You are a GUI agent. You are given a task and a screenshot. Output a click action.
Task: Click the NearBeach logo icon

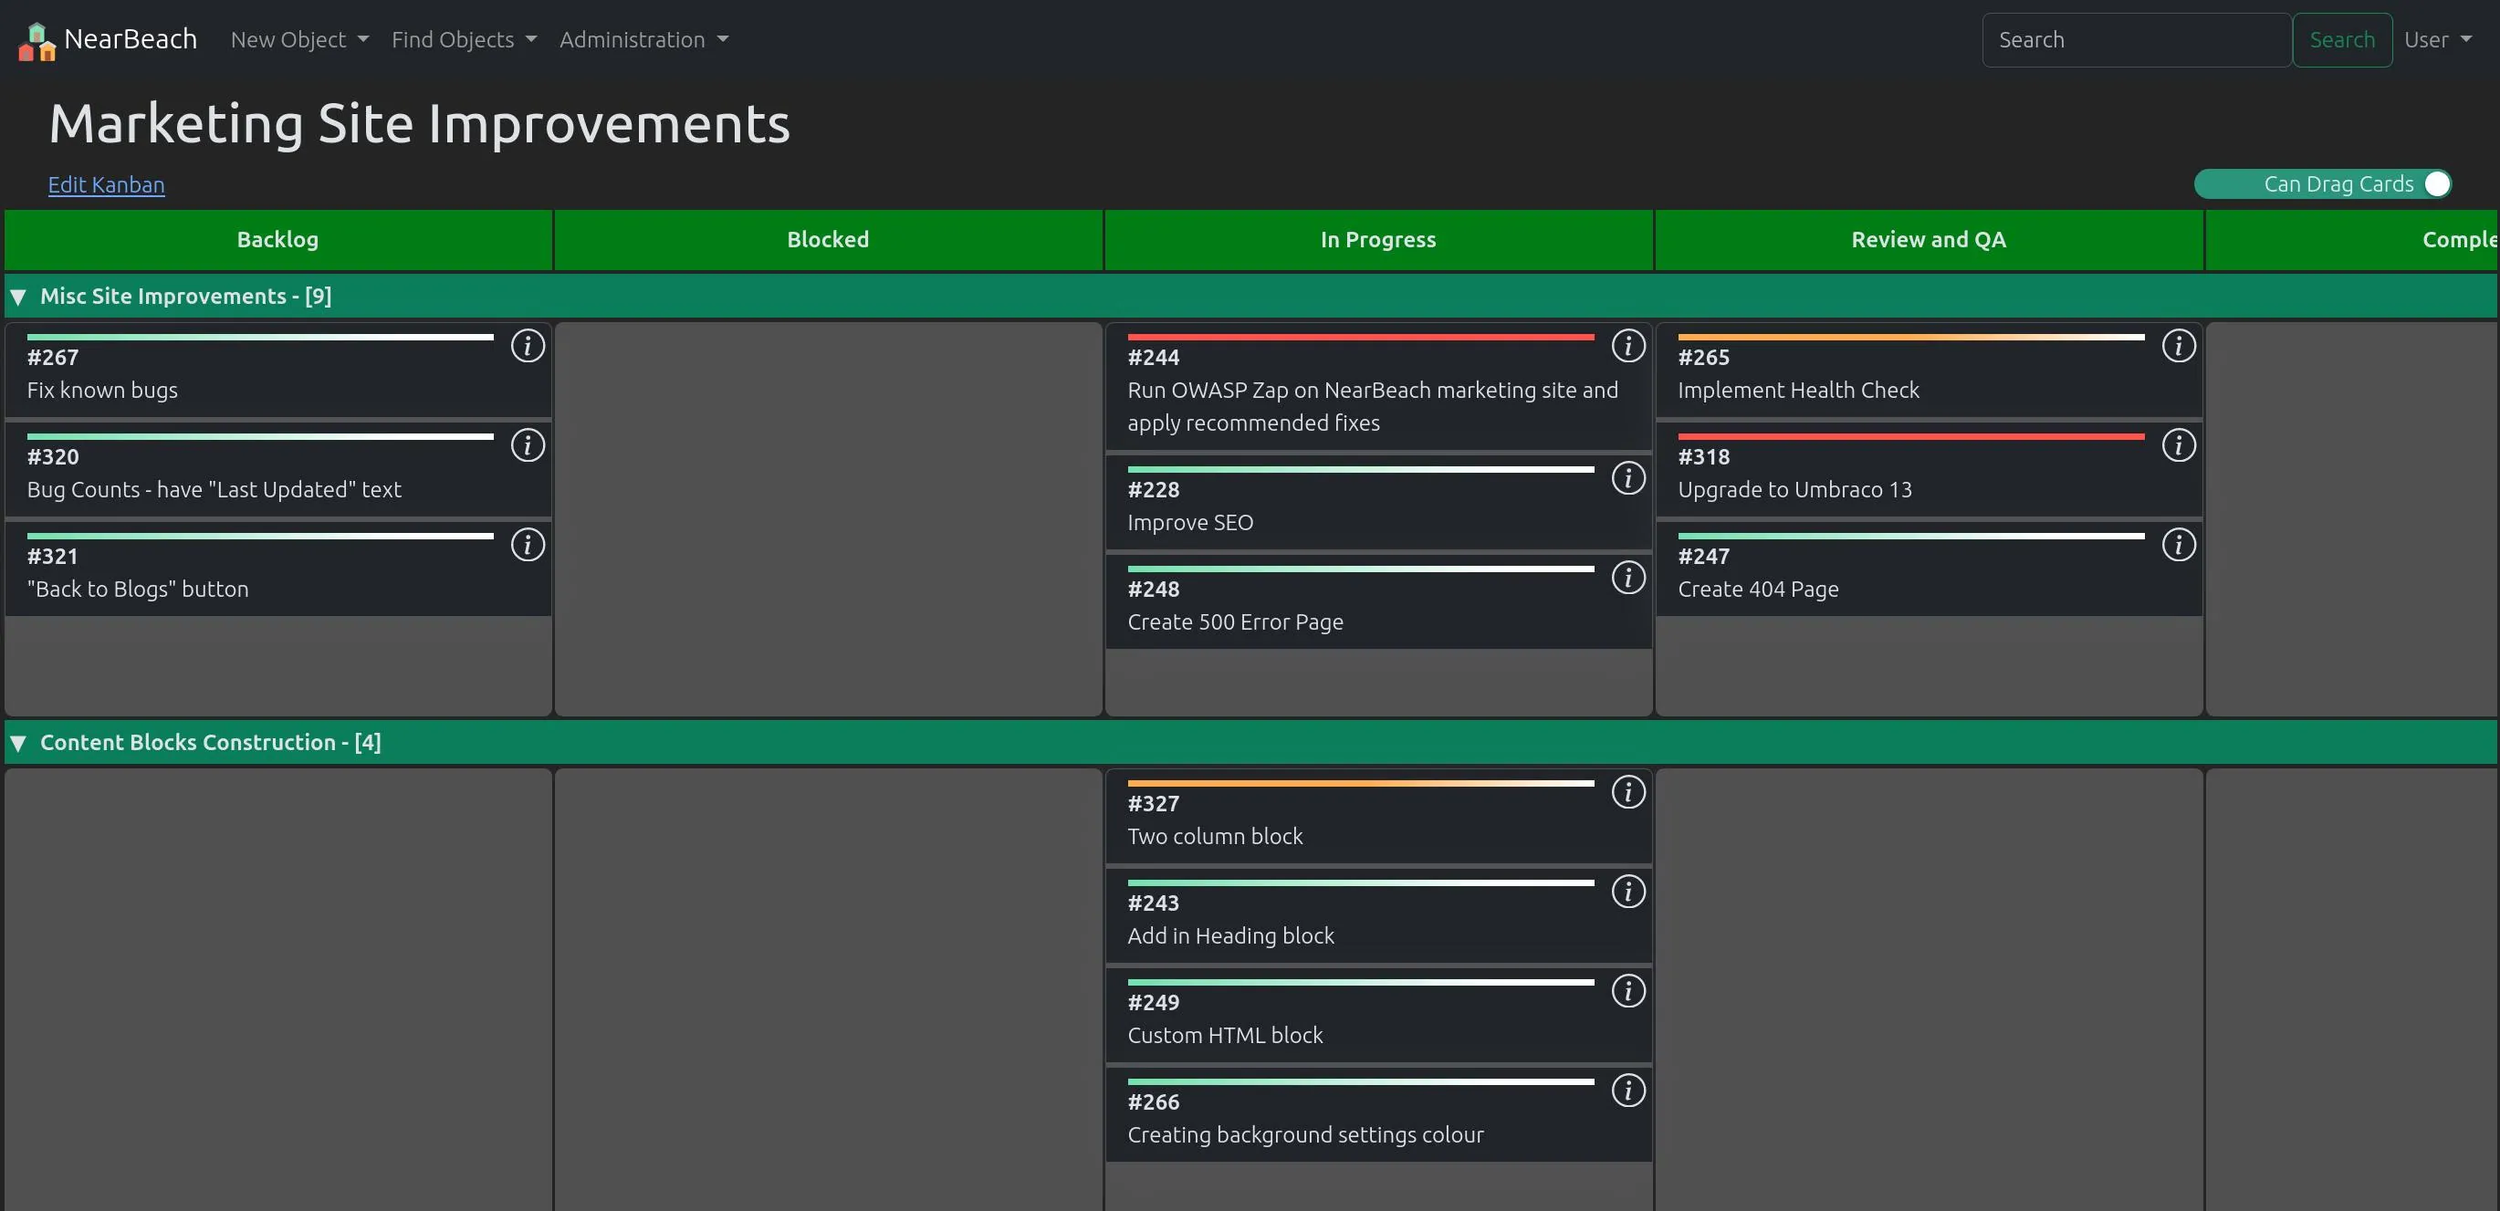[37, 41]
